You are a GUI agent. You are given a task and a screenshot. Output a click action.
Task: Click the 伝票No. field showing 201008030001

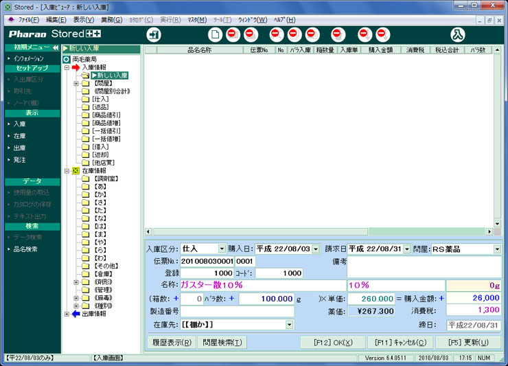207,262
